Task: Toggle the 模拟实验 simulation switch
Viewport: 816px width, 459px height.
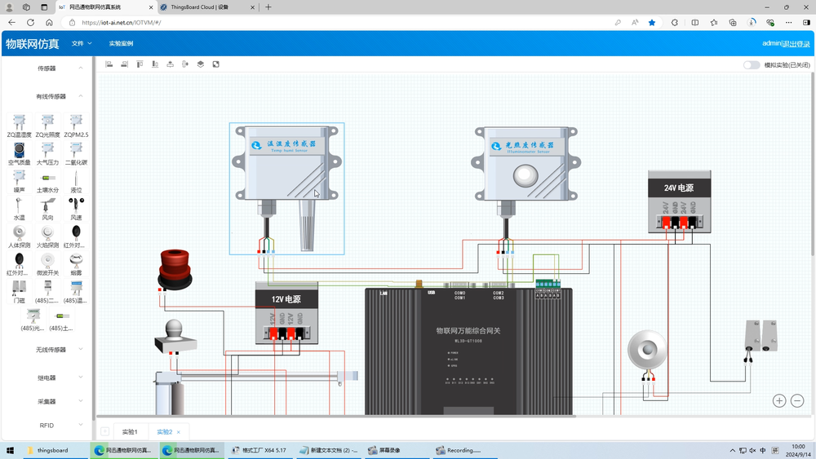Action: pyautogui.click(x=751, y=65)
